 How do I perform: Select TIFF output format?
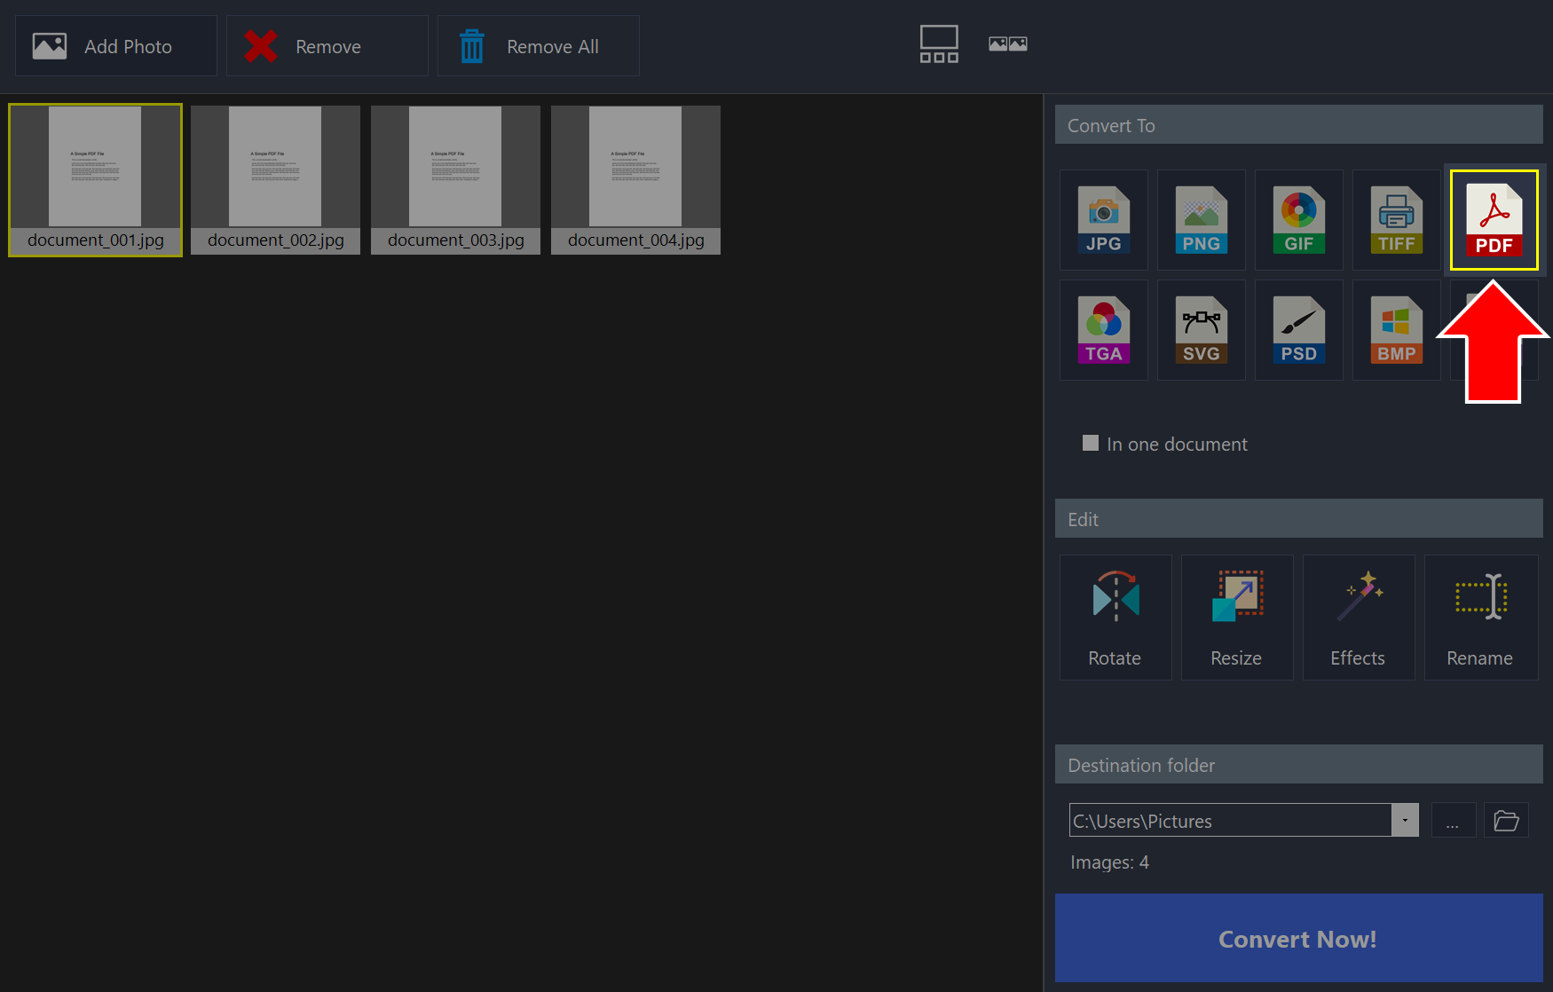(1396, 220)
